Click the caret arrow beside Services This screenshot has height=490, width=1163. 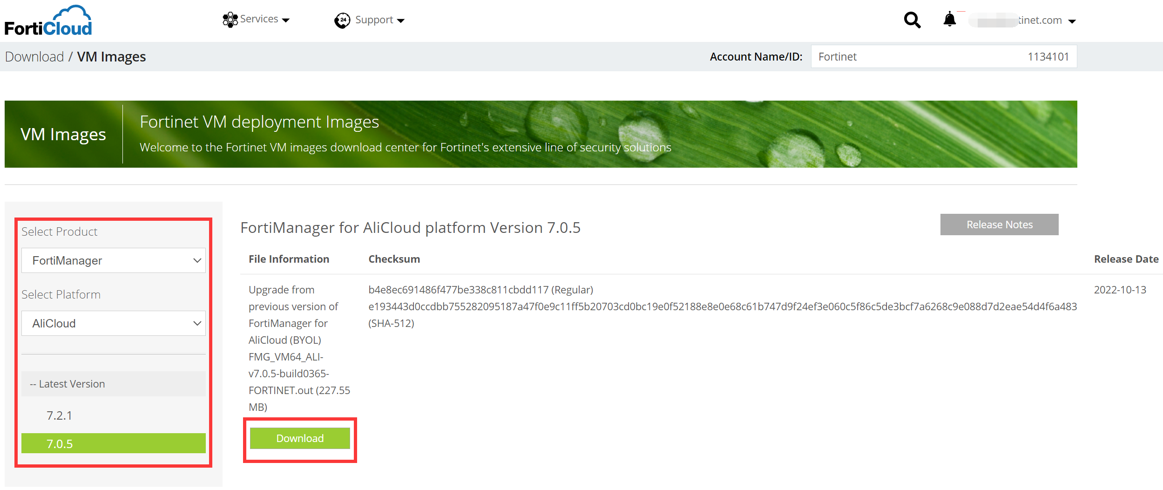click(286, 20)
